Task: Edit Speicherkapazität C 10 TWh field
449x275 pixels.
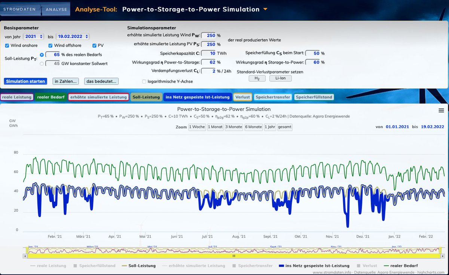Action: click(208, 53)
